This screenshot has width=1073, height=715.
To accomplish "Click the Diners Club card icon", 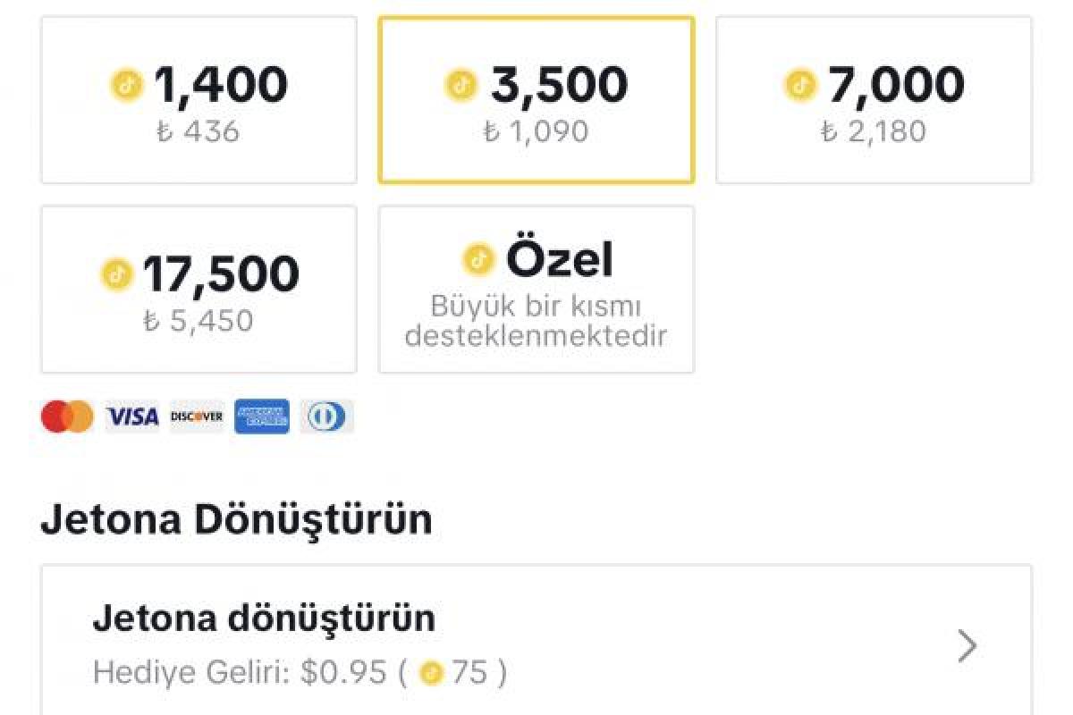I will (x=326, y=416).
